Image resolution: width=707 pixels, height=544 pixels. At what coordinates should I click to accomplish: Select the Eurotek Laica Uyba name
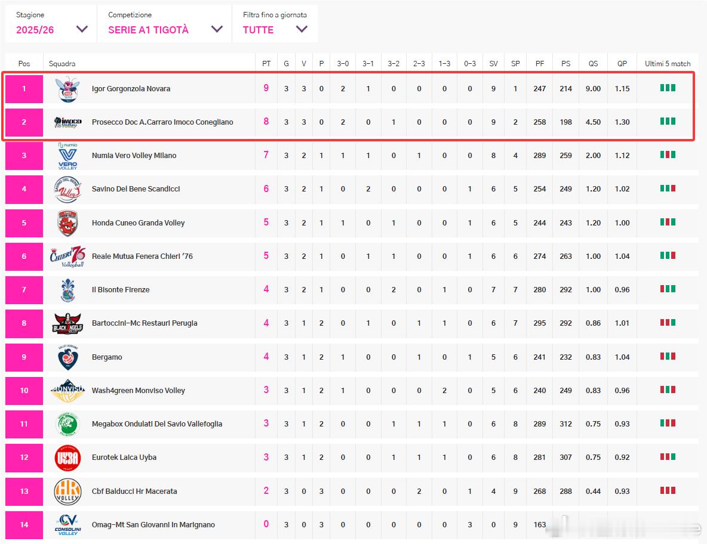coord(124,457)
